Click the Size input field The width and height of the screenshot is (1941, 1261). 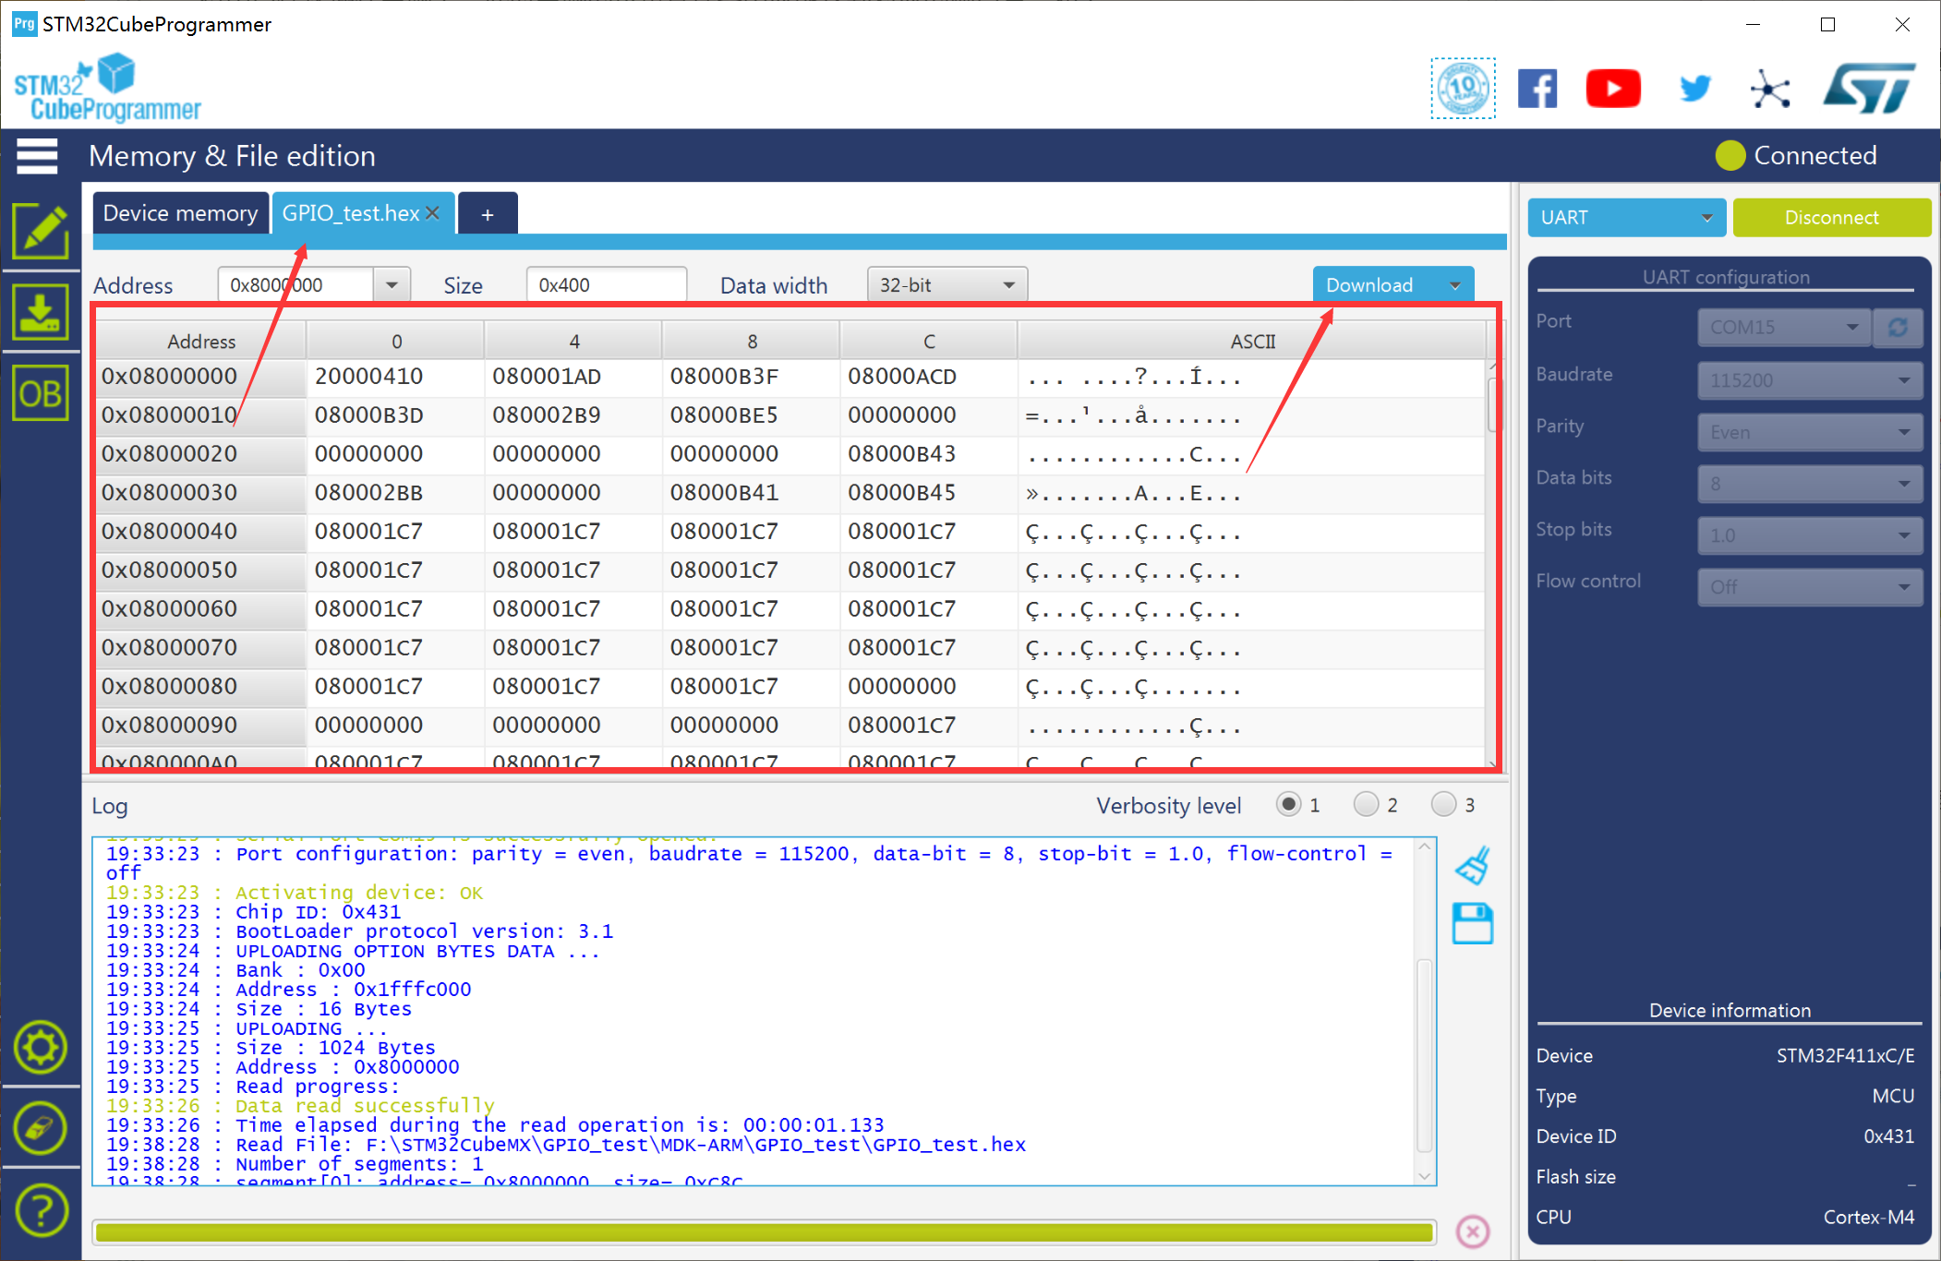(x=605, y=285)
